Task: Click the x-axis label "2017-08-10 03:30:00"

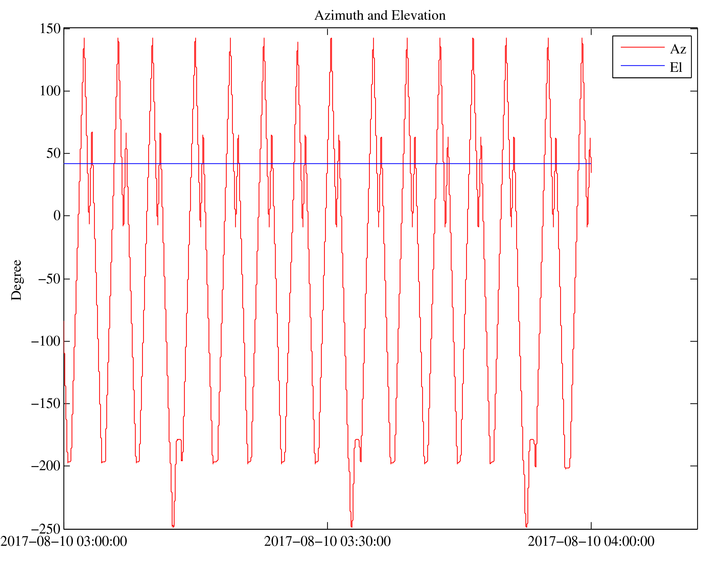Action: [x=327, y=541]
